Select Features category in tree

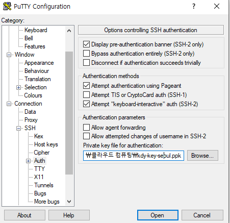[x=35, y=46]
